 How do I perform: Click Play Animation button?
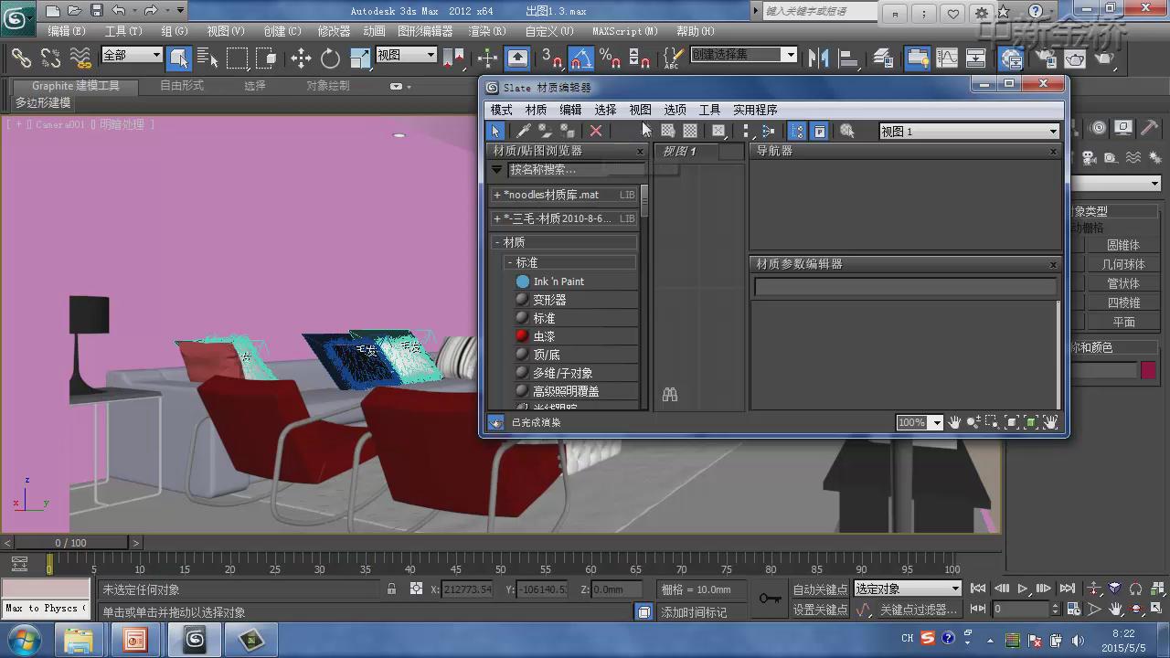coord(1023,589)
